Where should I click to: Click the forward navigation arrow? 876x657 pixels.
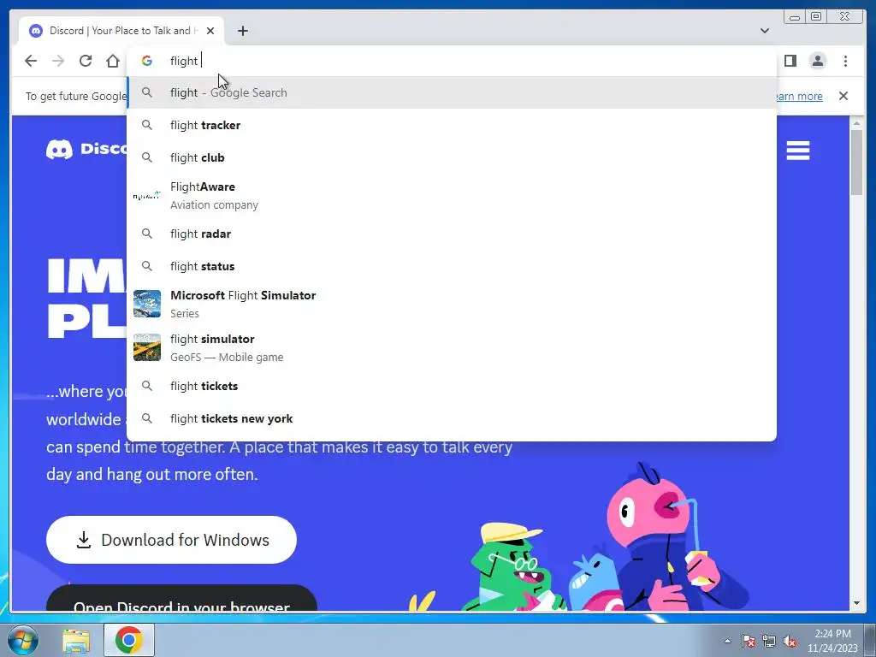coord(58,61)
